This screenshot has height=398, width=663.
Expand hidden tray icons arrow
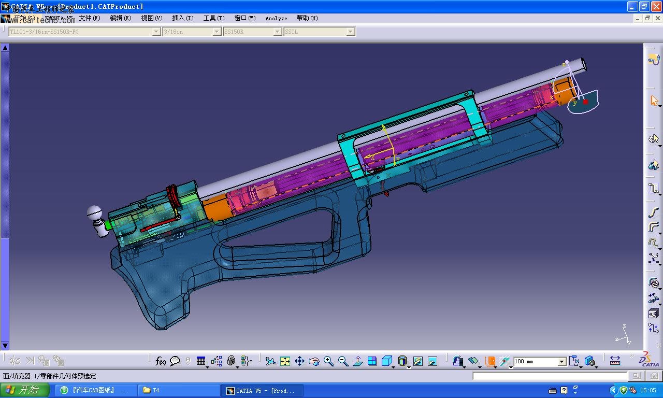(614, 390)
